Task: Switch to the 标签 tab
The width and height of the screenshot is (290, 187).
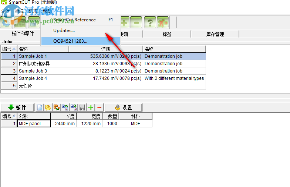Action: pos(167,34)
